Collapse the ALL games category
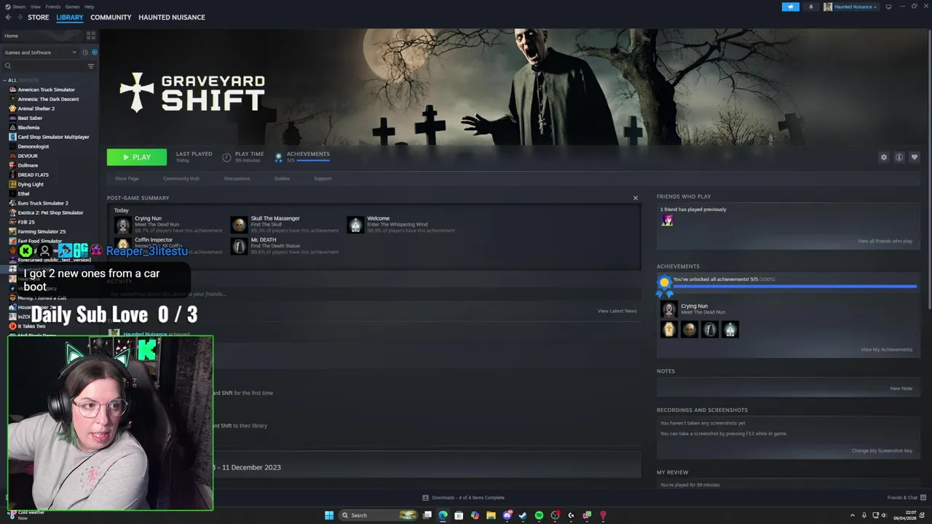 4,80
